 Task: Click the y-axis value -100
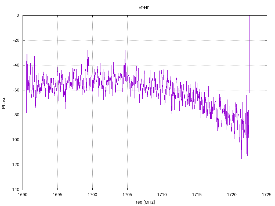15,140
